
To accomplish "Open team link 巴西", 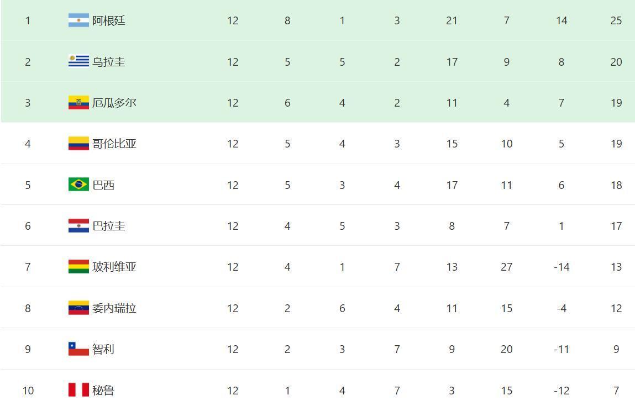I will click(103, 185).
